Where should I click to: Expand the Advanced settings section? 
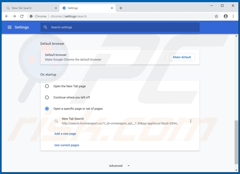coord(119,166)
